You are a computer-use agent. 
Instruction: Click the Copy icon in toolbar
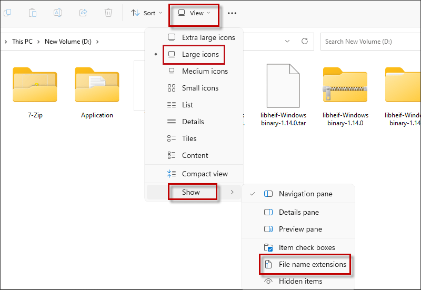click(x=7, y=13)
